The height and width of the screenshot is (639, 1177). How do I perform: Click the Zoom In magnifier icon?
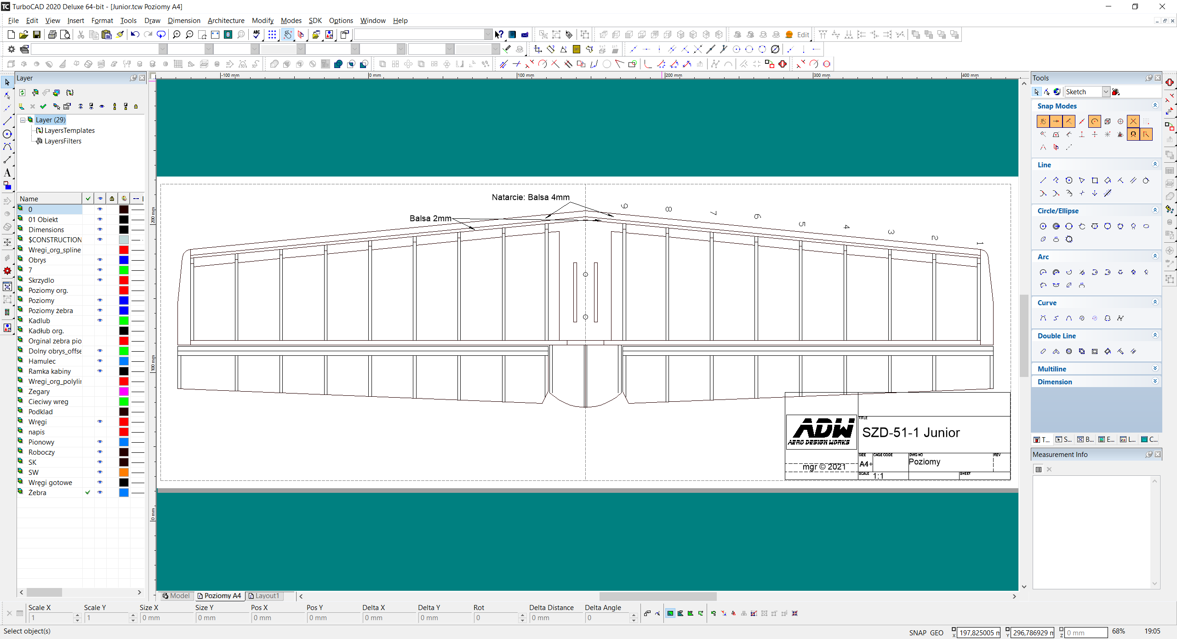[x=176, y=34]
